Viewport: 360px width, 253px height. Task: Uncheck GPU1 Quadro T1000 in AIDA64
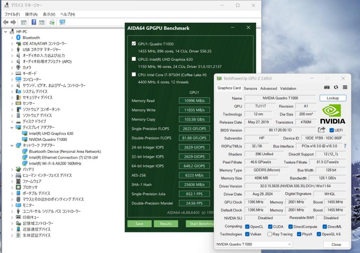click(134, 44)
